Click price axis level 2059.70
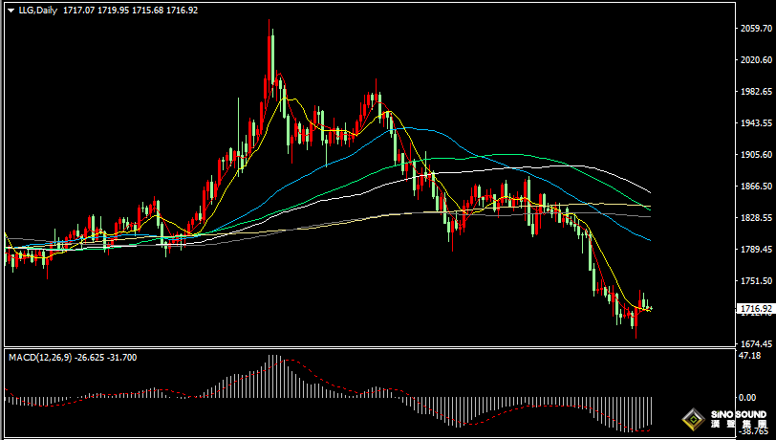 (756, 29)
